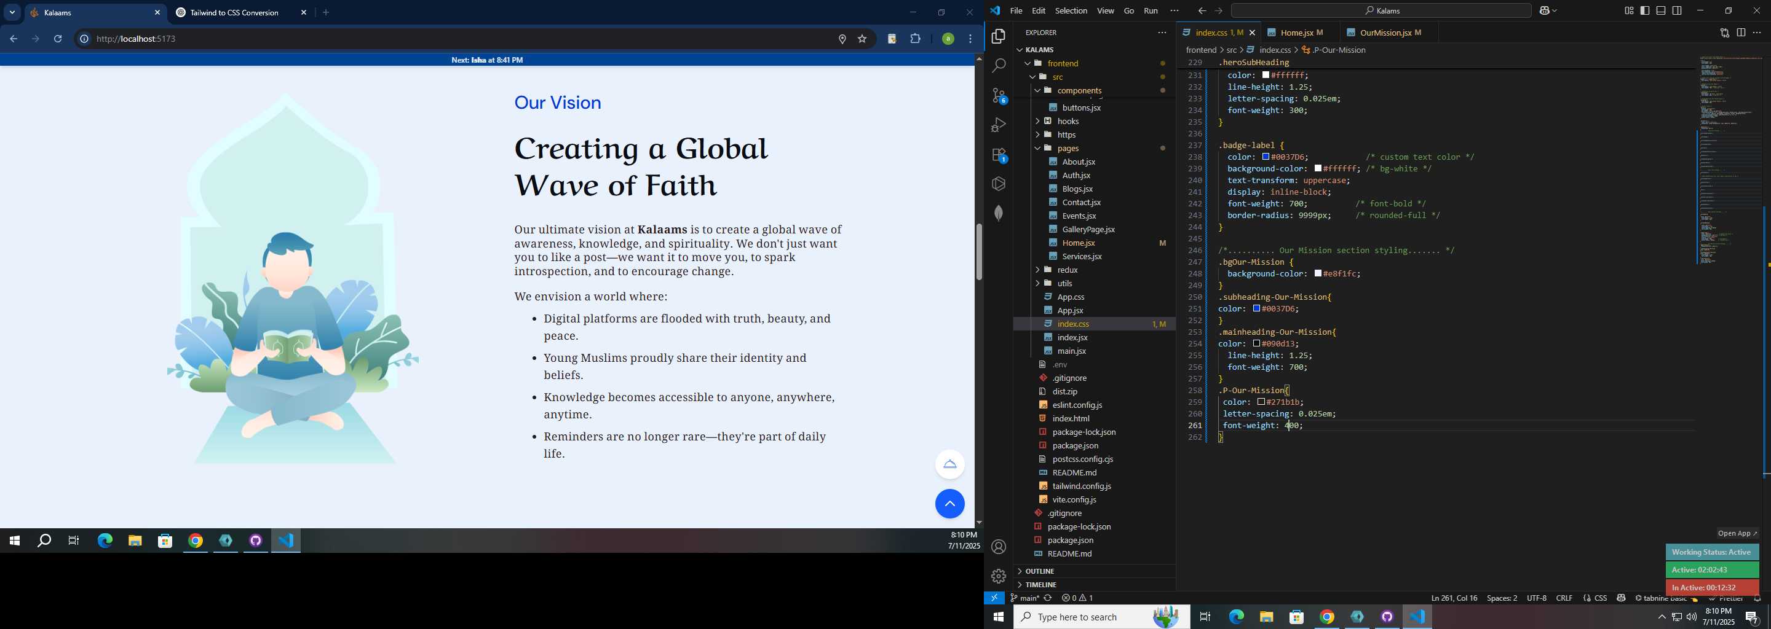Toggle the Secondary Side Bar layout button
The width and height of the screenshot is (1771, 629).
pos(1677,10)
